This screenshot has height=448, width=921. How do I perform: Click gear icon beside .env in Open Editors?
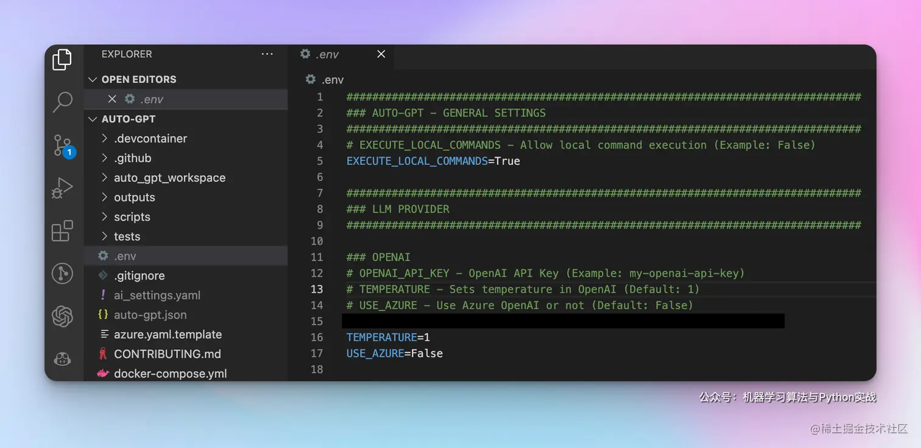[x=129, y=99]
